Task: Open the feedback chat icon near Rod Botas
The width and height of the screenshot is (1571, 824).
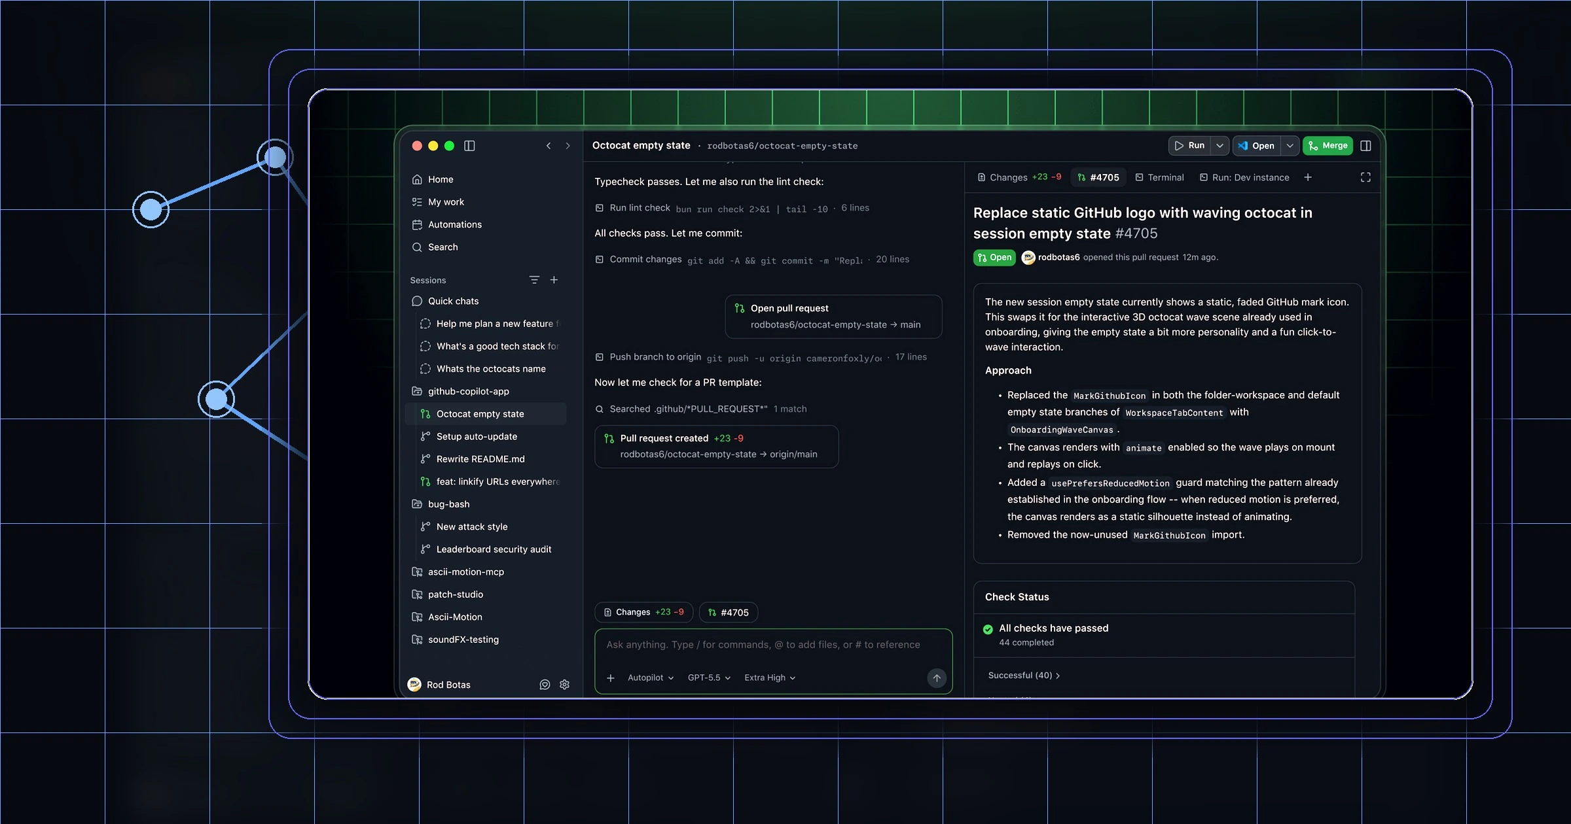Action: pos(545,685)
